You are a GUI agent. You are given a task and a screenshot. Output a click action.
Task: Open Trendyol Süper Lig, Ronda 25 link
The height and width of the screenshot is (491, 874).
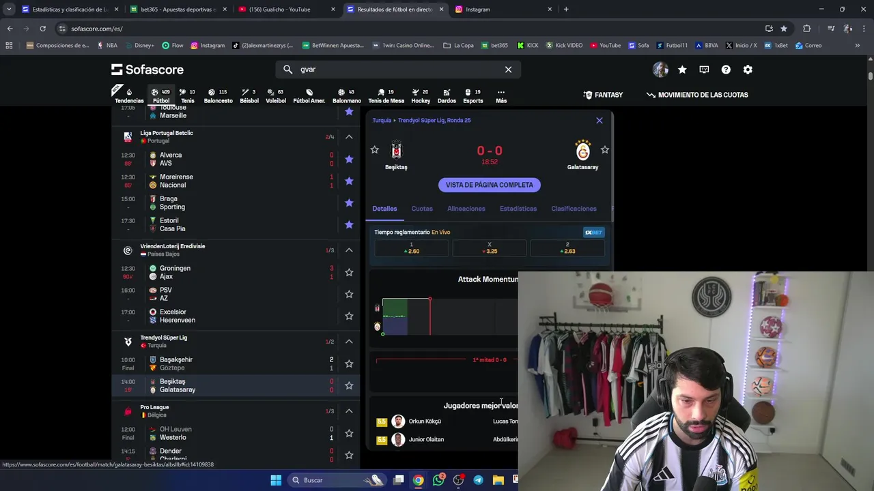tap(434, 121)
